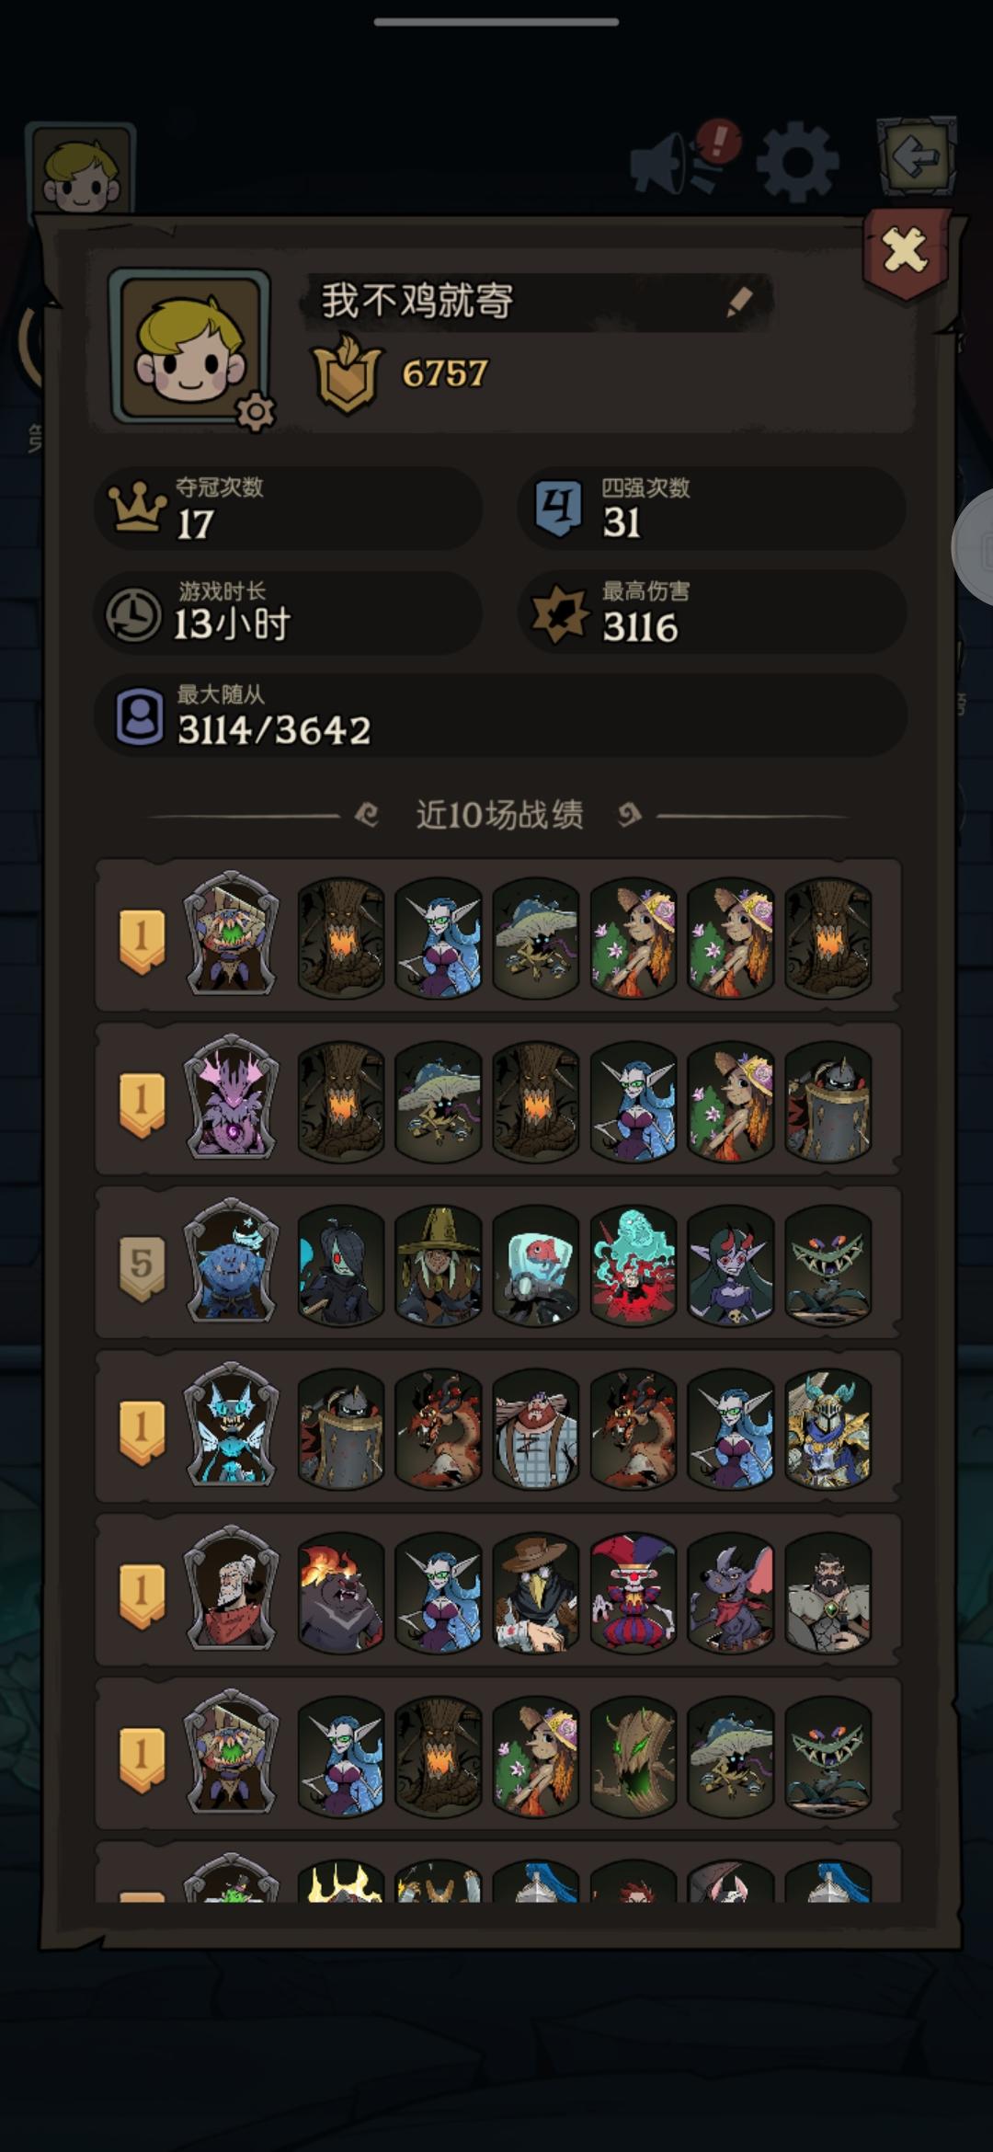Close the player profile panel
993x2152 pixels.
[906, 251]
